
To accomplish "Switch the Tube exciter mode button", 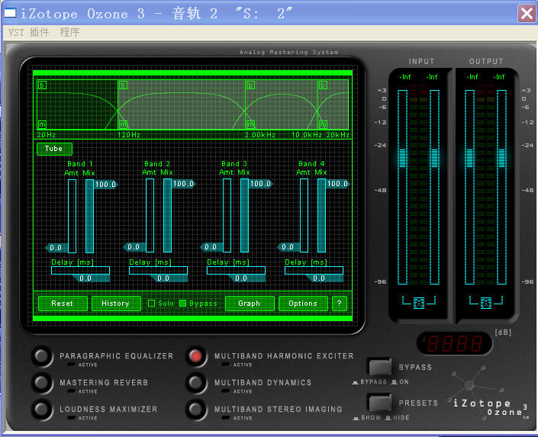I will pyautogui.click(x=54, y=149).
